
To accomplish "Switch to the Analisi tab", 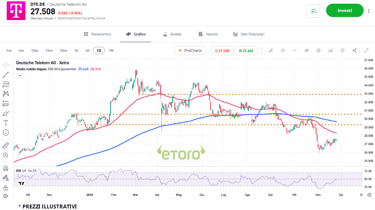I will tap(172, 34).
